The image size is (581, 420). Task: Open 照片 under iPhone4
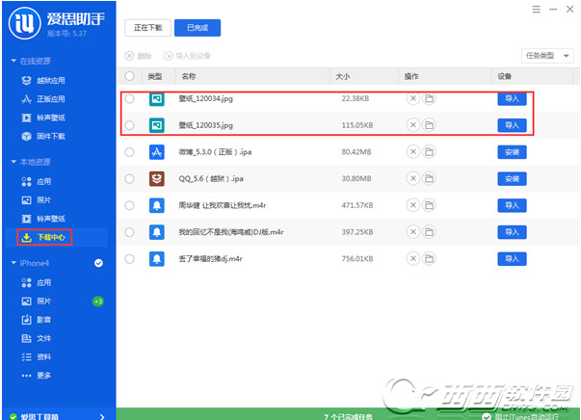37,302
